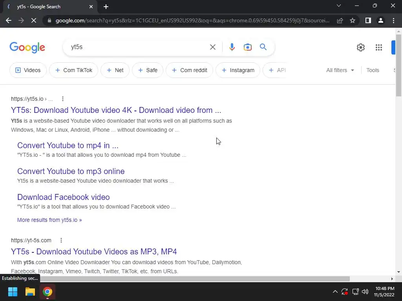Open volume control from the tray

pyautogui.click(x=365, y=292)
